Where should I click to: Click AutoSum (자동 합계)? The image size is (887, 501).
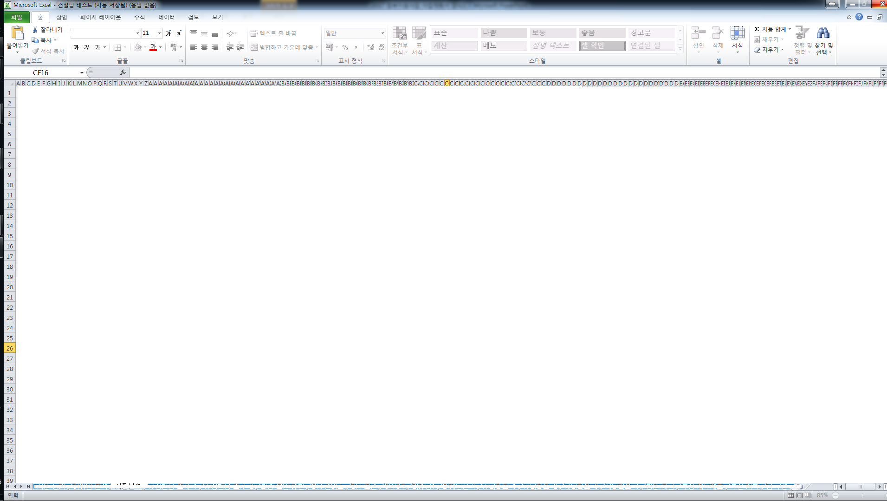click(770, 29)
